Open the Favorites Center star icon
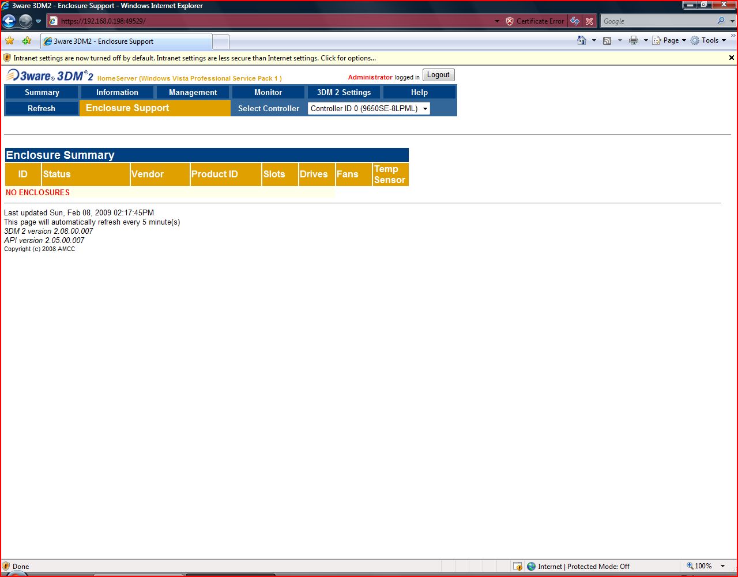Screen dimensions: 738x577 click(x=10, y=41)
